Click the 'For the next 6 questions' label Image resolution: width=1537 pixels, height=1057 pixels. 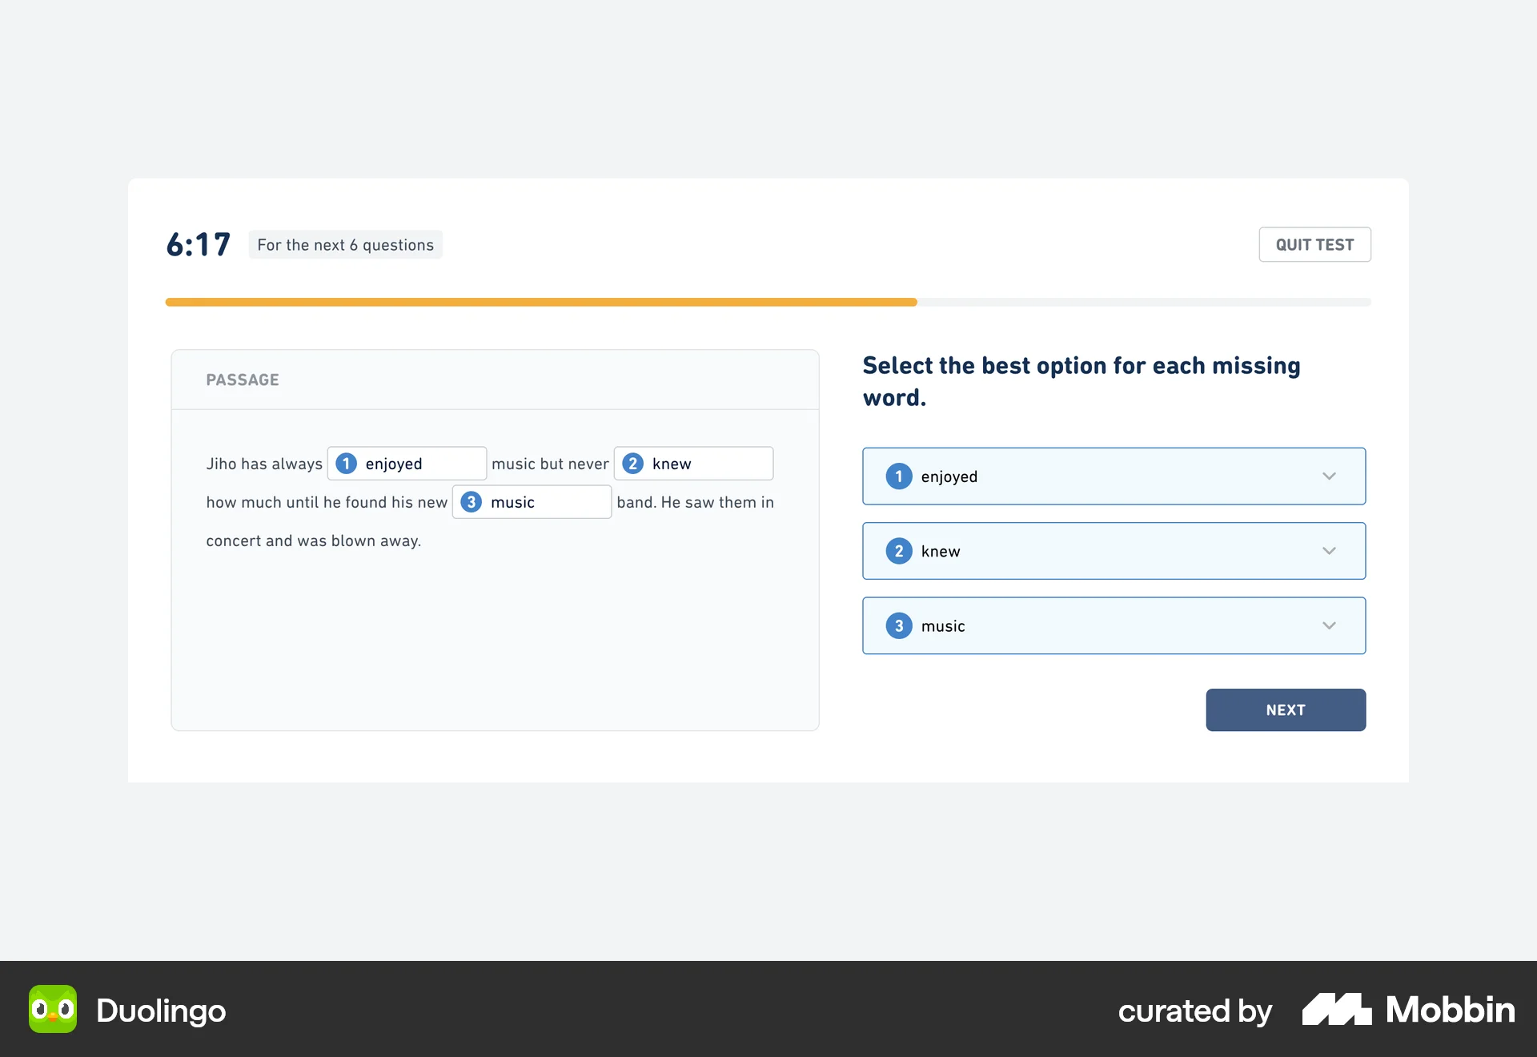pos(345,244)
